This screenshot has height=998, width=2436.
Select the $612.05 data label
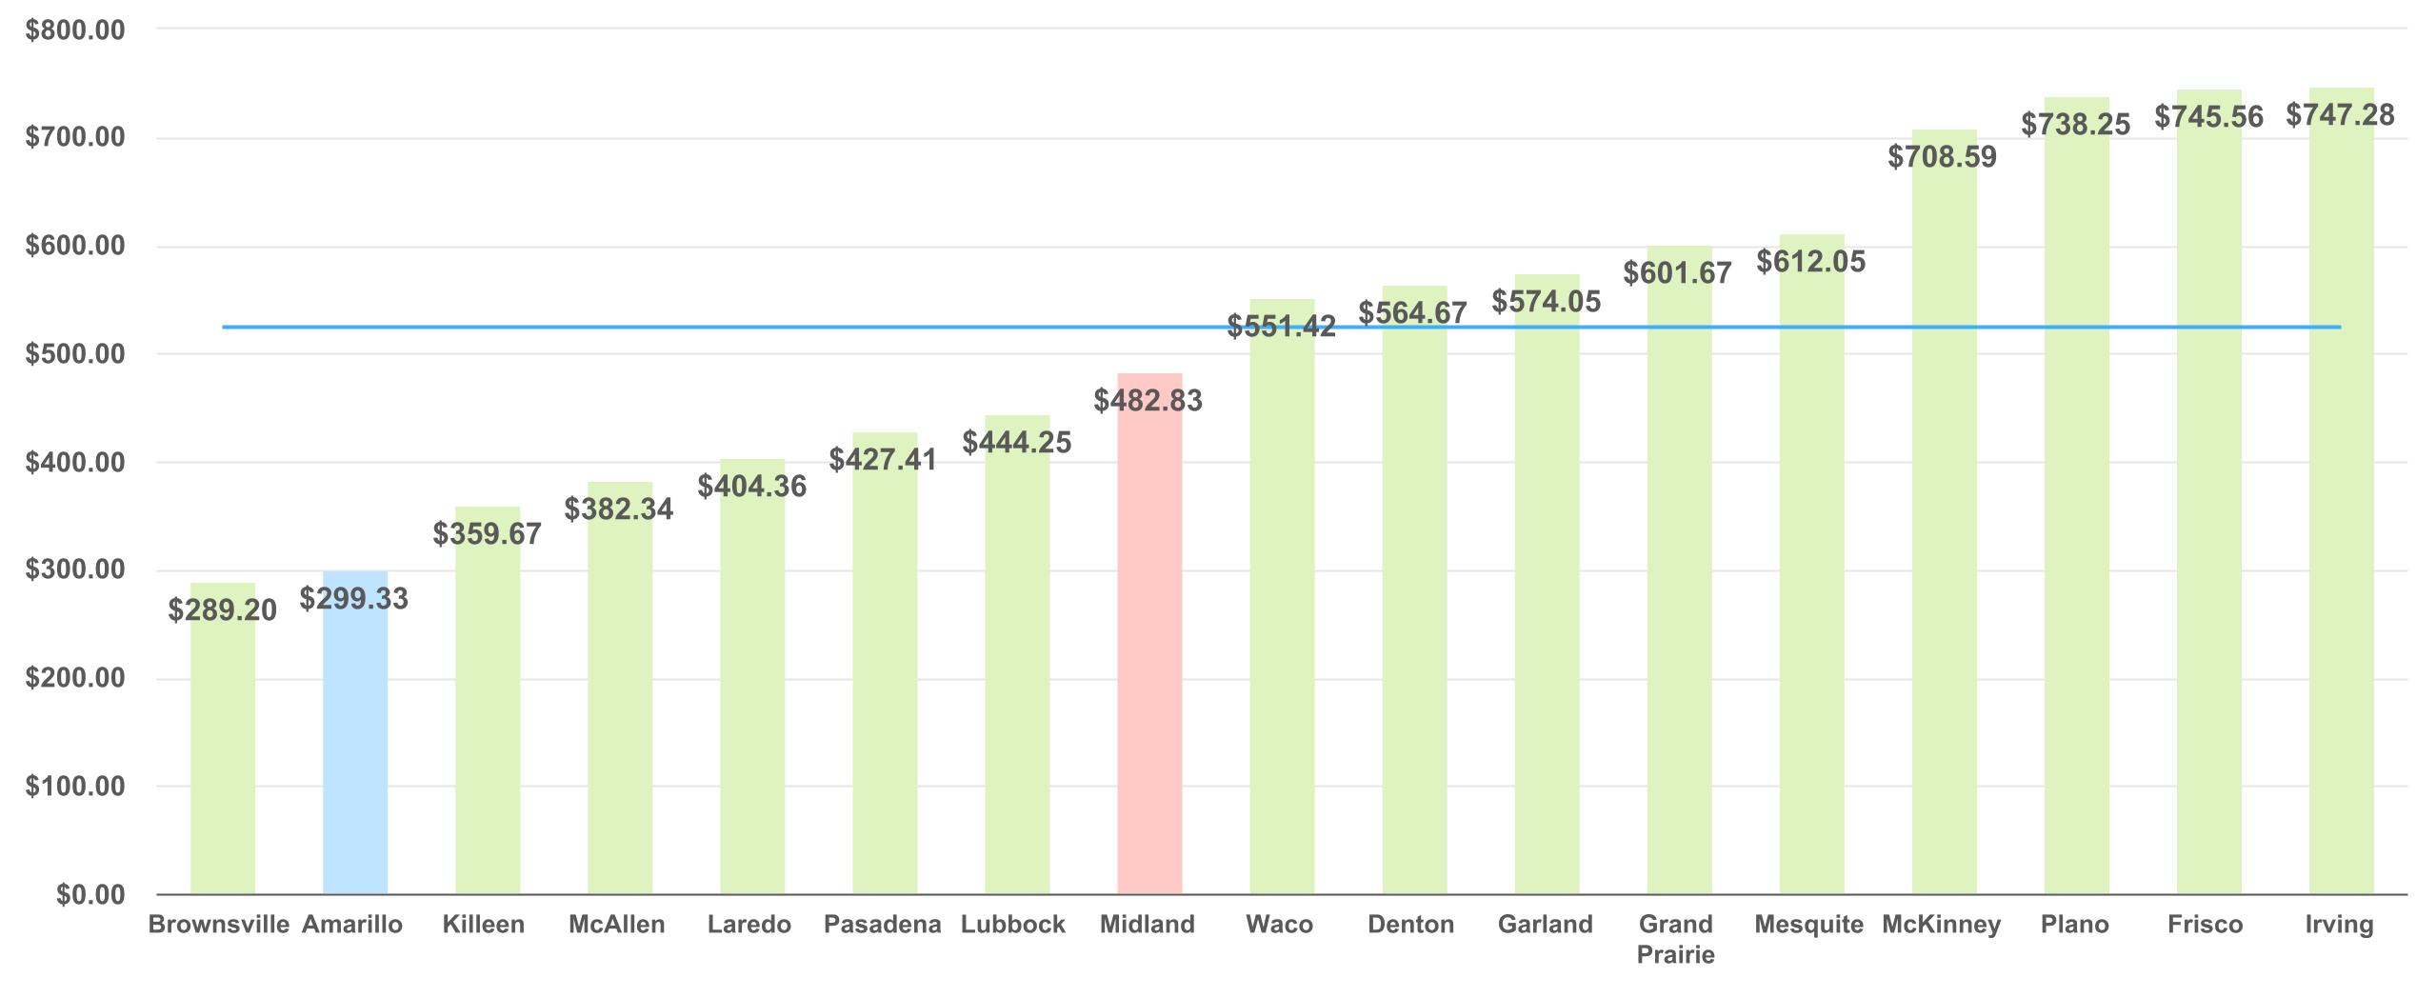point(1810,262)
